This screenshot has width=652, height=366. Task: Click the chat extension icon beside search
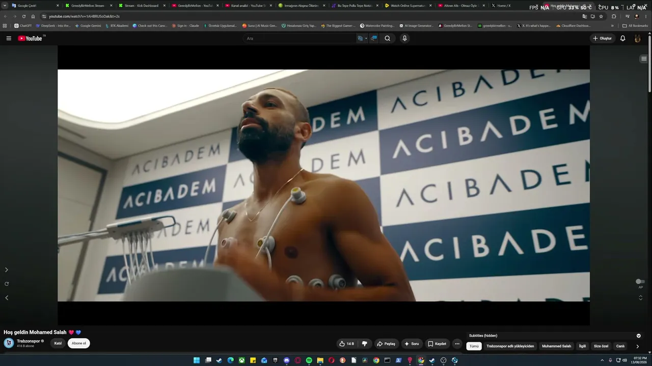374,38
